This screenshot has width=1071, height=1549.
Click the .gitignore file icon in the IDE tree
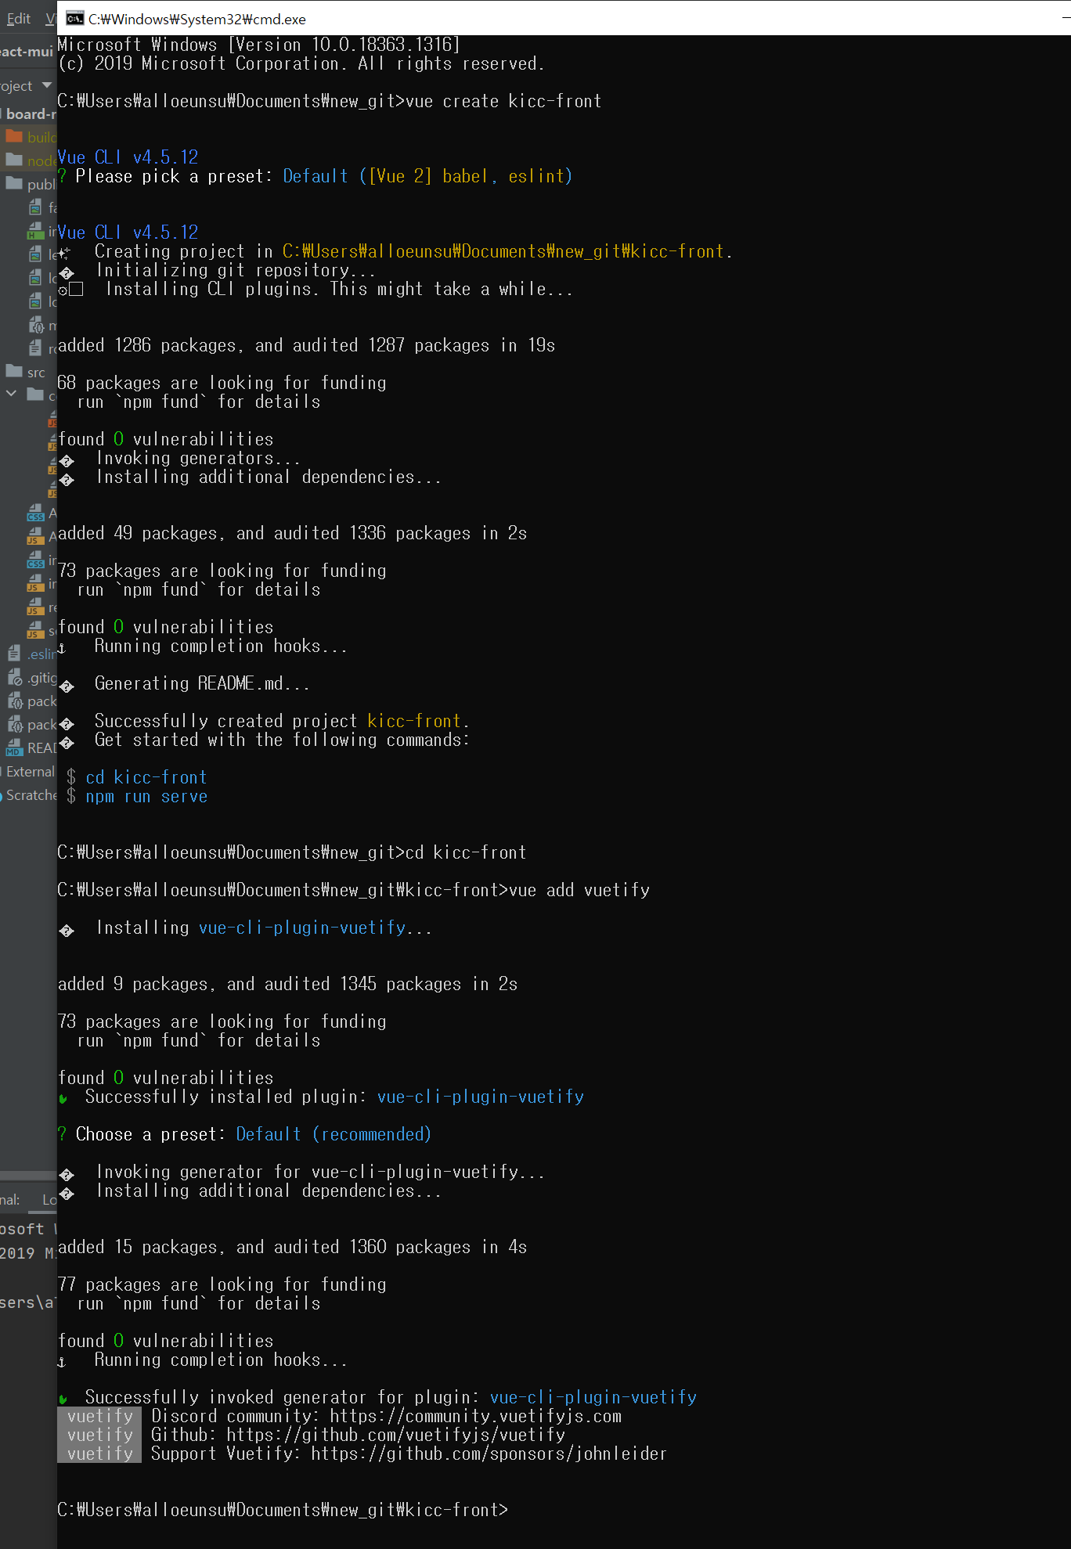coord(15,677)
